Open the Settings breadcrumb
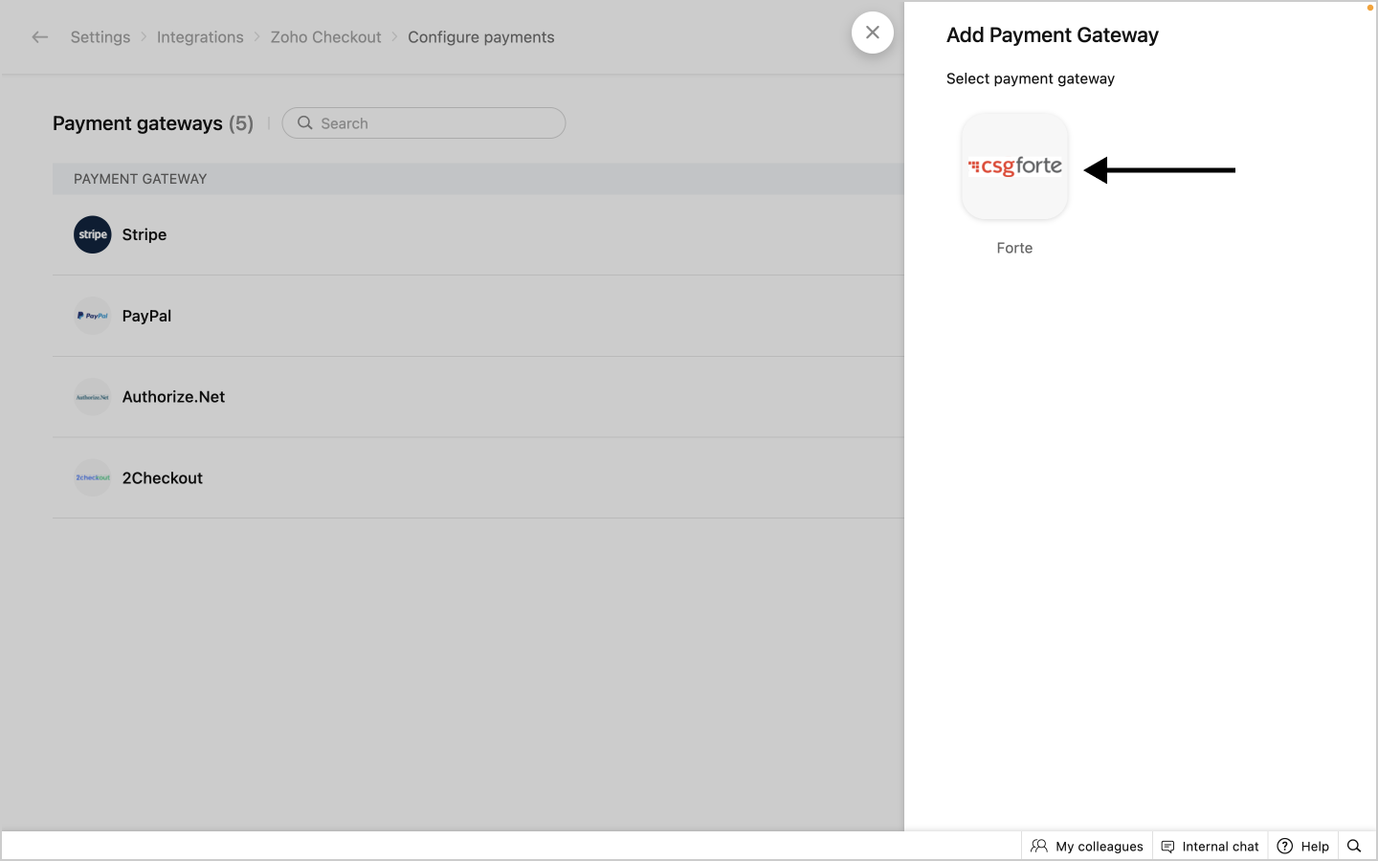Viewport: 1378px width, 861px height. 100,37
